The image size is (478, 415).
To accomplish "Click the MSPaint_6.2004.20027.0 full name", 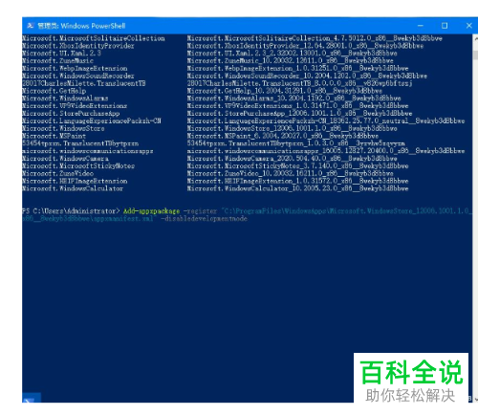I will 283,136.
